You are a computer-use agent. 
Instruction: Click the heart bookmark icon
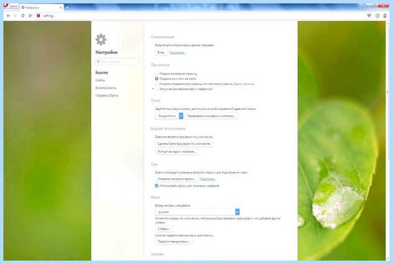(x=369, y=16)
